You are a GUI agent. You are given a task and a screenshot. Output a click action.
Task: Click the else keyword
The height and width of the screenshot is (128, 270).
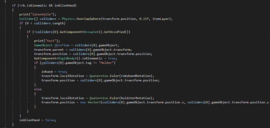coord(38,89)
